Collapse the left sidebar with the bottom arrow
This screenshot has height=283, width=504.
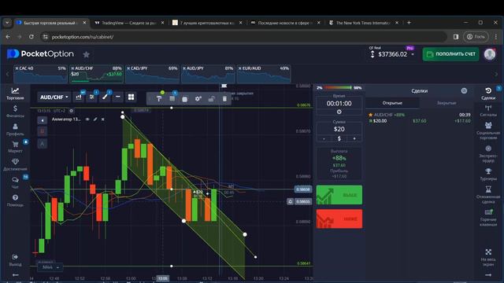(15, 275)
